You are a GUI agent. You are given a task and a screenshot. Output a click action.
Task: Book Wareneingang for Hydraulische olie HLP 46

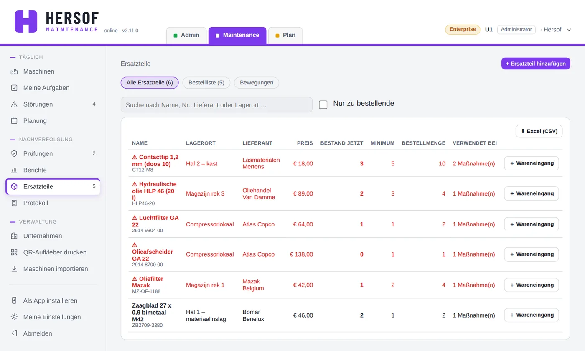(x=532, y=193)
